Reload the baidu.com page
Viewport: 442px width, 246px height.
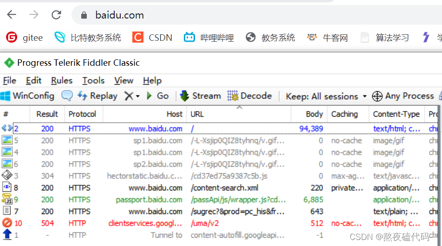pos(56,15)
